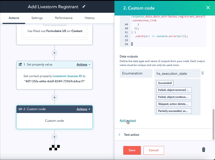The height and width of the screenshot is (160, 215).
Task: Click the Add output link
Action: coord(128,120)
